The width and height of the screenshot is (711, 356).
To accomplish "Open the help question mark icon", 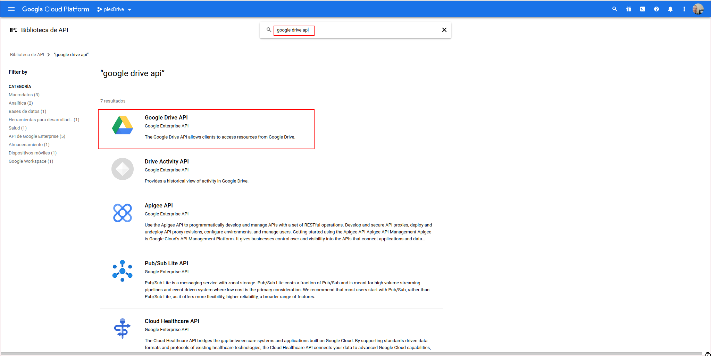I will coord(656,9).
